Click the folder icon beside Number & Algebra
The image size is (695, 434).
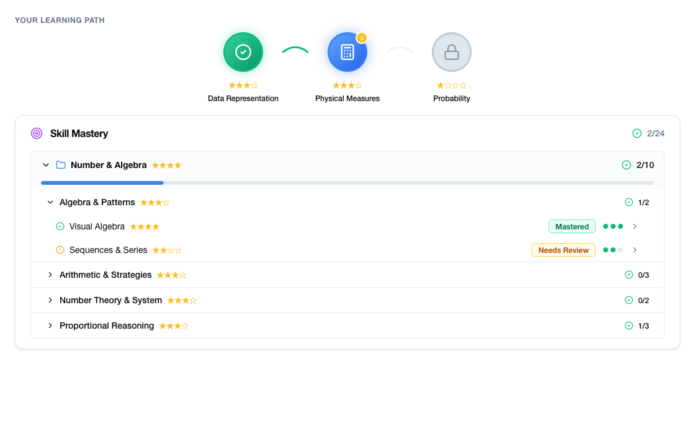coord(61,165)
